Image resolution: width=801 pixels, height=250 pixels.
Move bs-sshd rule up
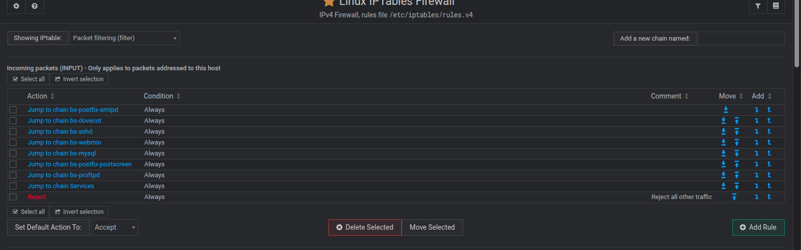pyautogui.click(x=737, y=132)
